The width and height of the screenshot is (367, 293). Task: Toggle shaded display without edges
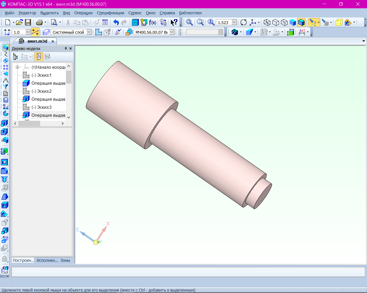293,22
